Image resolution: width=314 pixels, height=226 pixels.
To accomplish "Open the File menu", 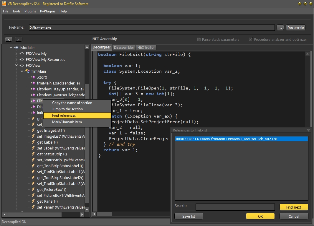I will [6, 11].
